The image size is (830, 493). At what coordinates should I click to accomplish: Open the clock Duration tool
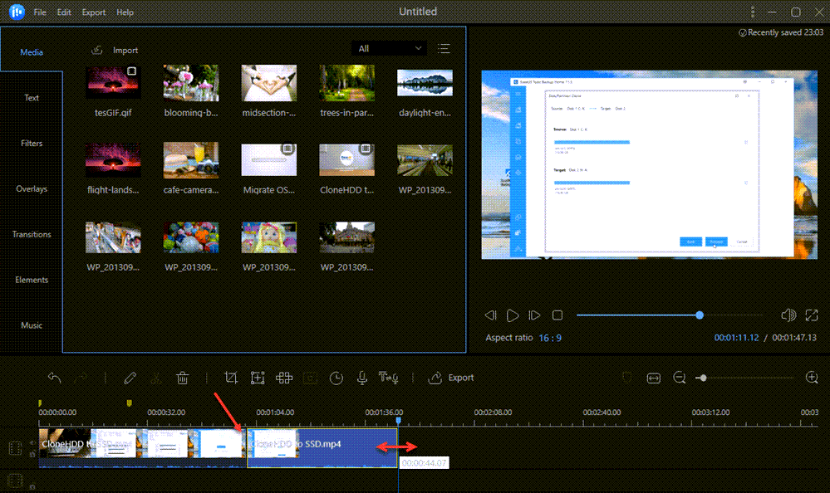(x=336, y=378)
